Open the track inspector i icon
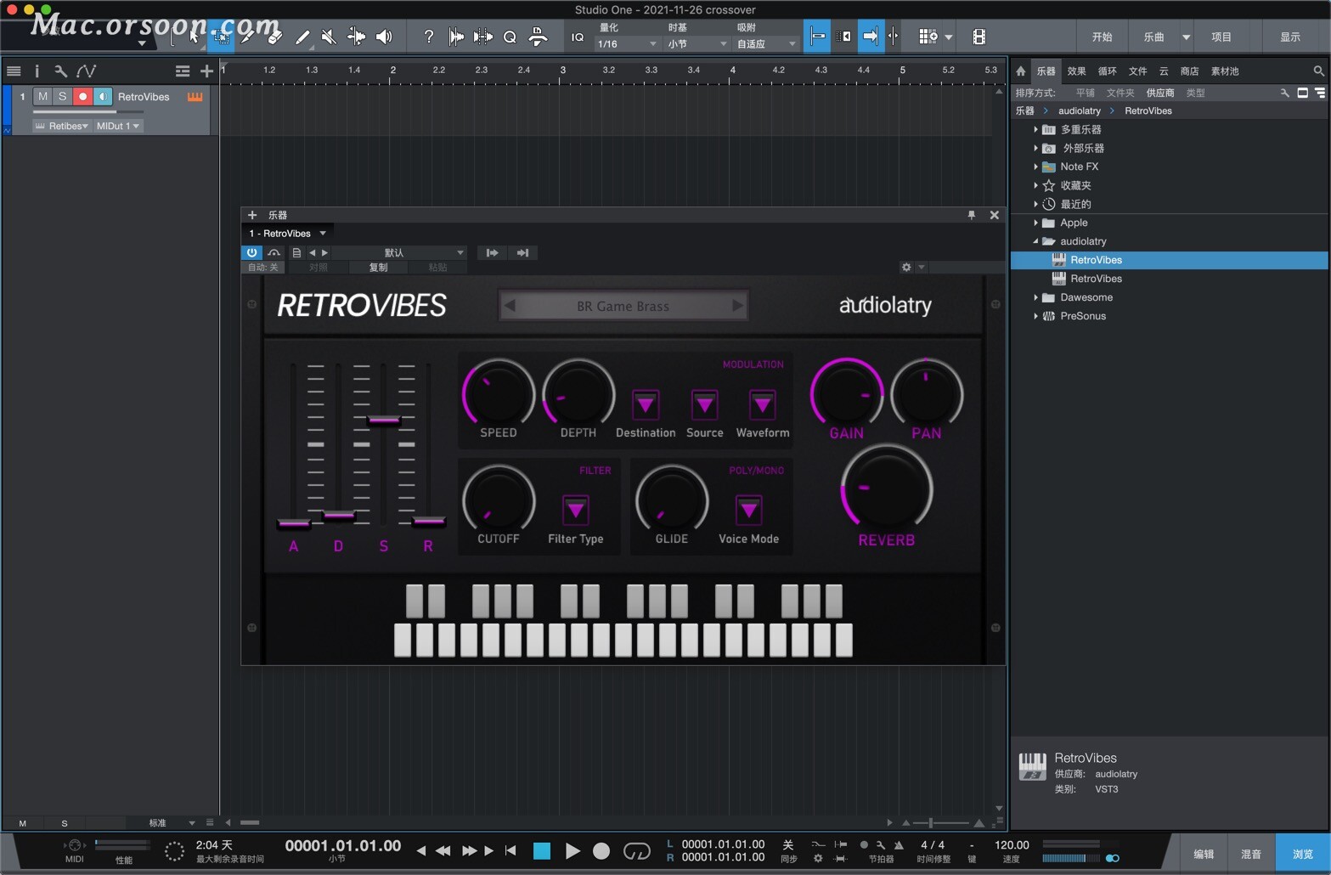The height and width of the screenshot is (875, 1331). pyautogui.click(x=37, y=71)
